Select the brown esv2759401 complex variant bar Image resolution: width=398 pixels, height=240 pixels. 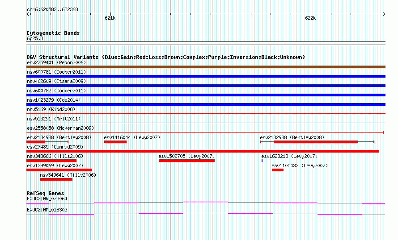point(206,67)
